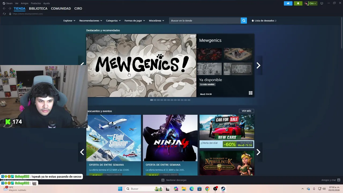Image resolution: width=343 pixels, height=193 pixels.
Task: Go to next discounts page arrow
Action: pyautogui.click(x=258, y=152)
